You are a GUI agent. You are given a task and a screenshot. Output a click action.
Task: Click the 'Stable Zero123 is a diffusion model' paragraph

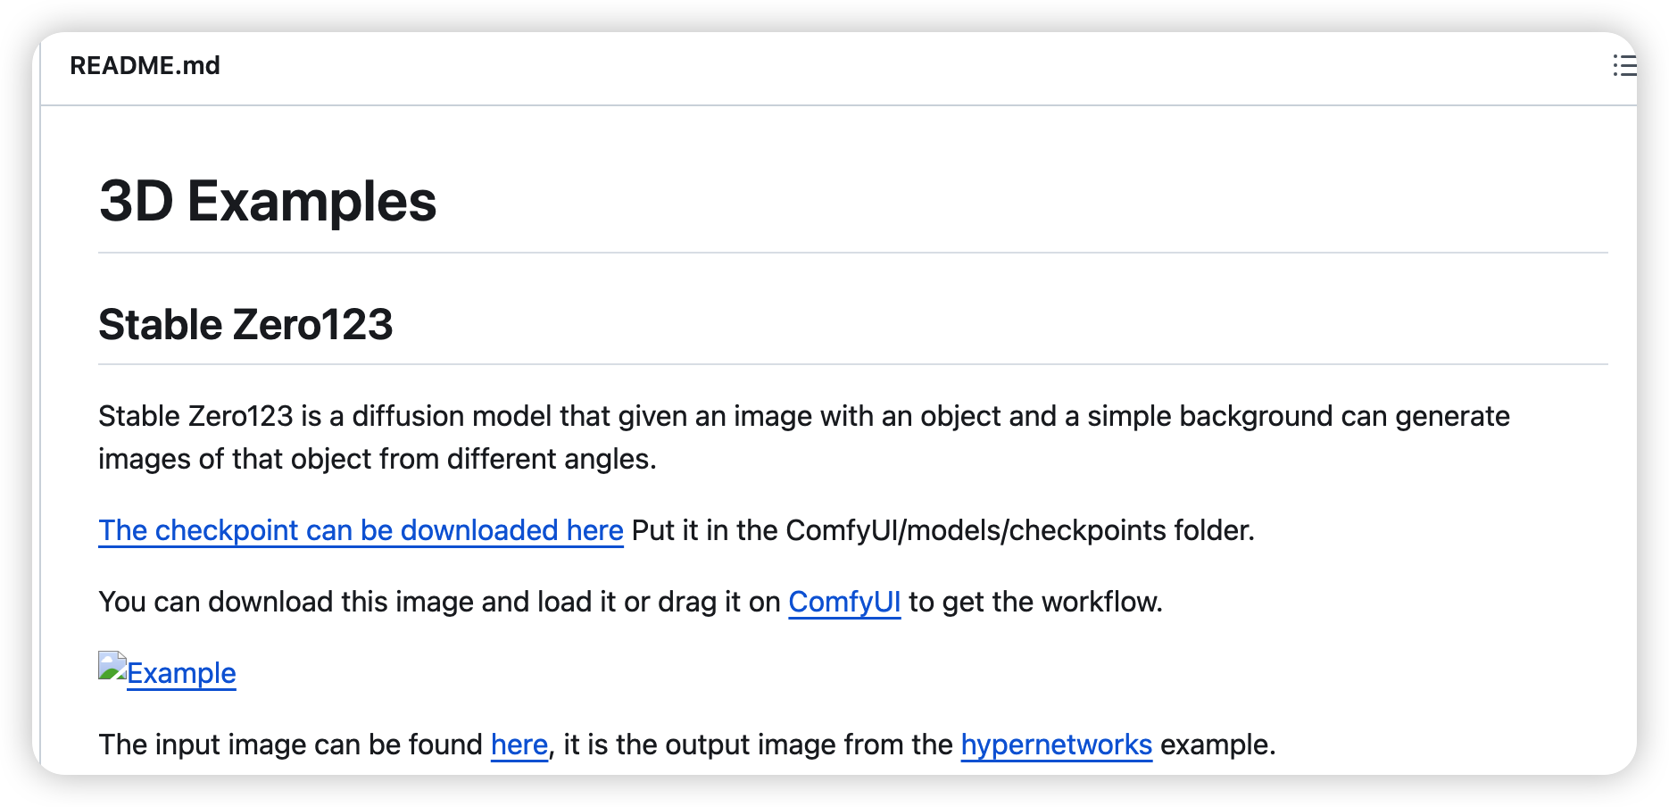tap(803, 437)
